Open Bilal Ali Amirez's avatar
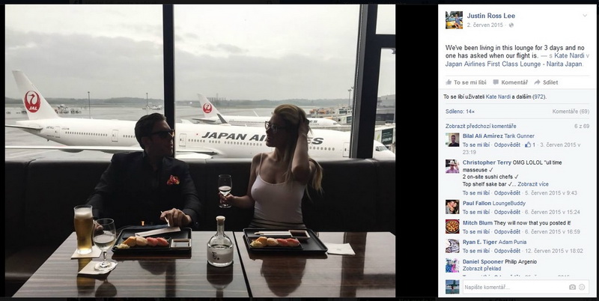This screenshot has width=599, height=301. 452,140
